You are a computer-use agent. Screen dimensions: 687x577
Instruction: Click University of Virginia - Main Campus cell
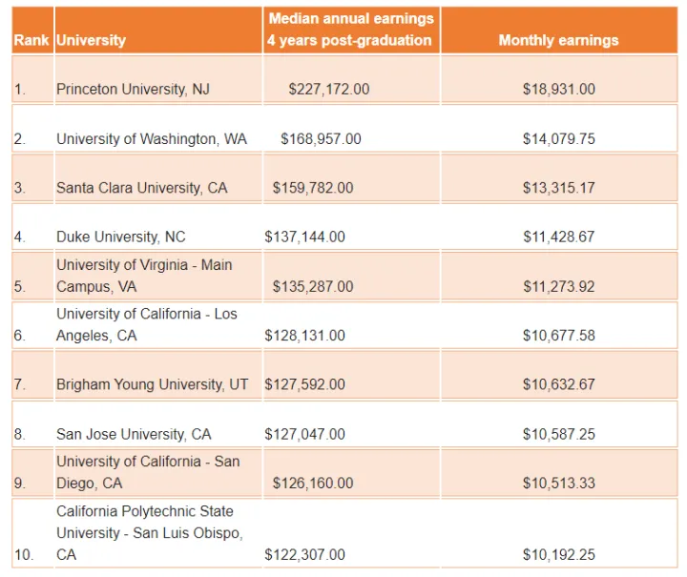point(144,276)
